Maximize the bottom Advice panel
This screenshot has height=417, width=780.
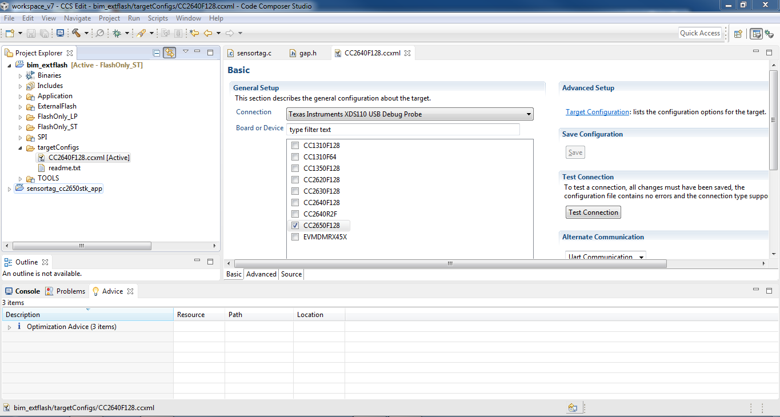(x=769, y=290)
